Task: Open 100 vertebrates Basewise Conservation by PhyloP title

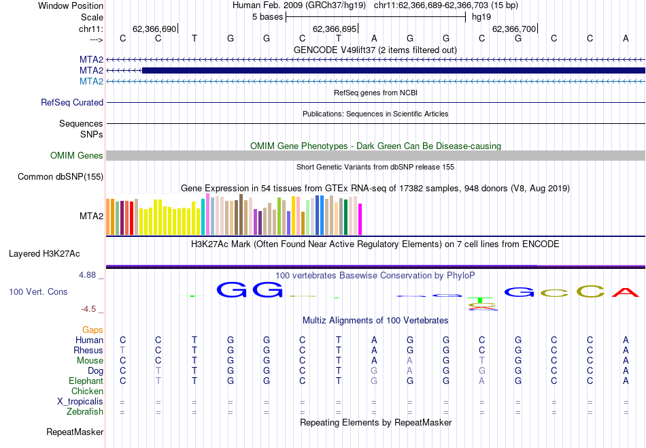Action: 375,276
